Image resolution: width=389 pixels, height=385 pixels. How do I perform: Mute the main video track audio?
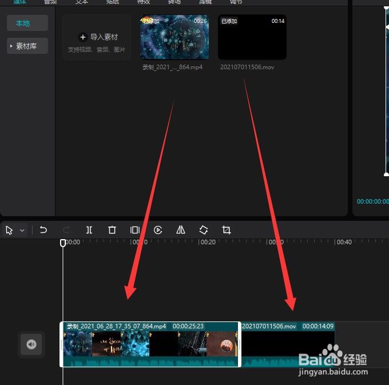pos(31,344)
